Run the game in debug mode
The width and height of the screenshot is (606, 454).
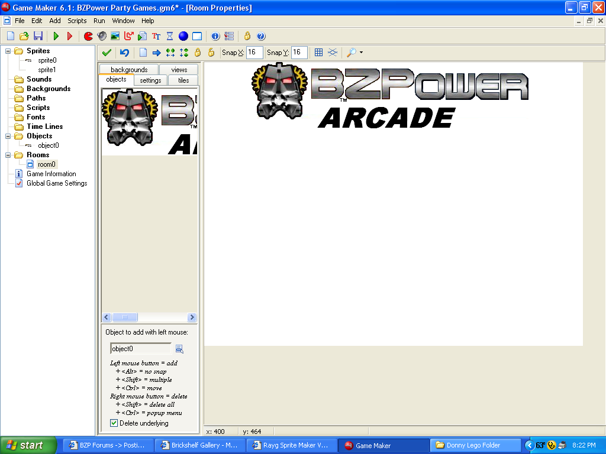click(70, 36)
